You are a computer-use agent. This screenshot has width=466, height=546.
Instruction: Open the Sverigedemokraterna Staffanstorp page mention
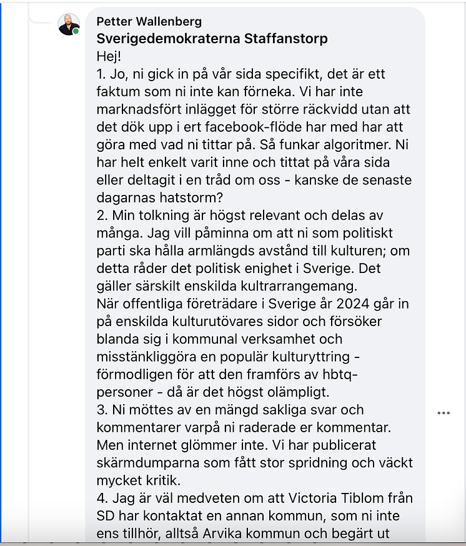[x=212, y=39]
